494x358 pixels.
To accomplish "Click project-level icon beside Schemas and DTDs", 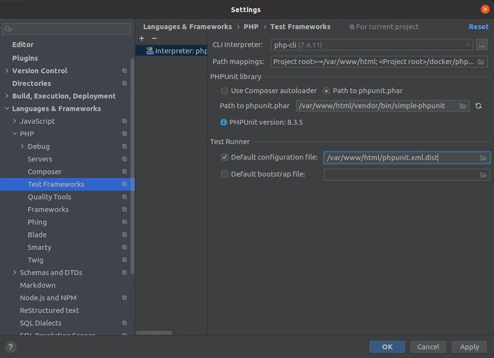I will (x=124, y=272).
